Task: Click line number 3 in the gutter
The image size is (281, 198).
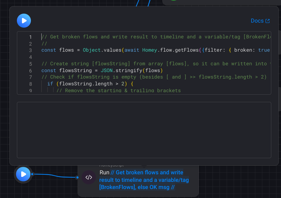Action: click(31, 51)
